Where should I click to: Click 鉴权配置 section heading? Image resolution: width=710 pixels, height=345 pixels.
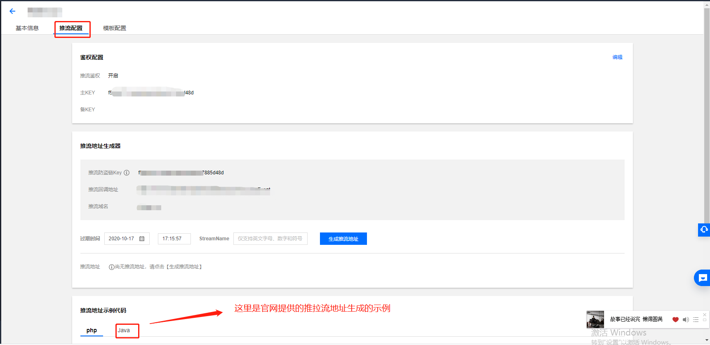click(92, 57)
